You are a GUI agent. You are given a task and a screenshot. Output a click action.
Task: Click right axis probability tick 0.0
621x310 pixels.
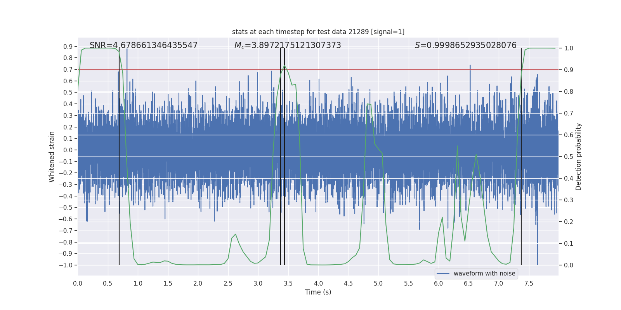click(569, 265)
